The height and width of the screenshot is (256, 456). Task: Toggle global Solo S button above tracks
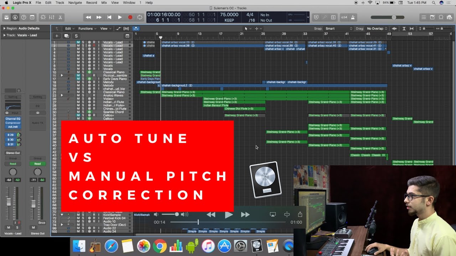click(76, 36)
